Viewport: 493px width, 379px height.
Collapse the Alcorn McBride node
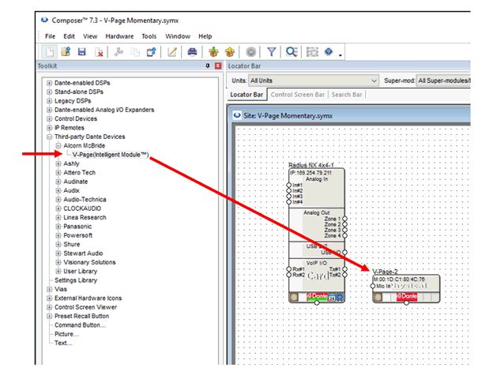(x=58, y=145)
